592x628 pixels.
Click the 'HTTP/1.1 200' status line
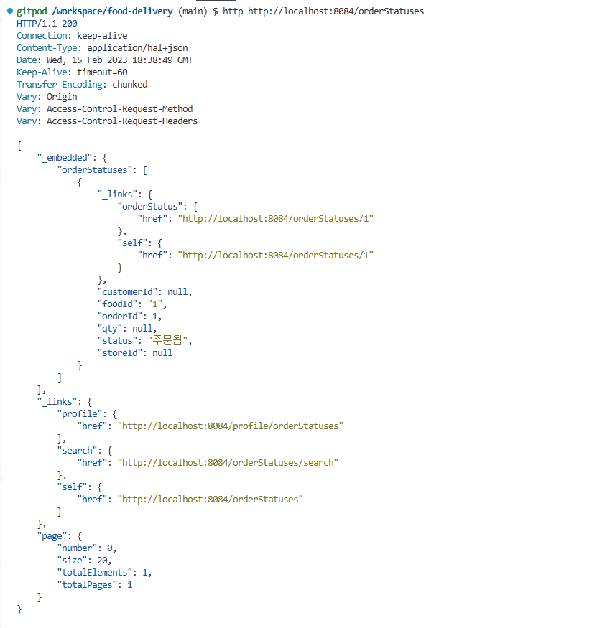[47, 24]
